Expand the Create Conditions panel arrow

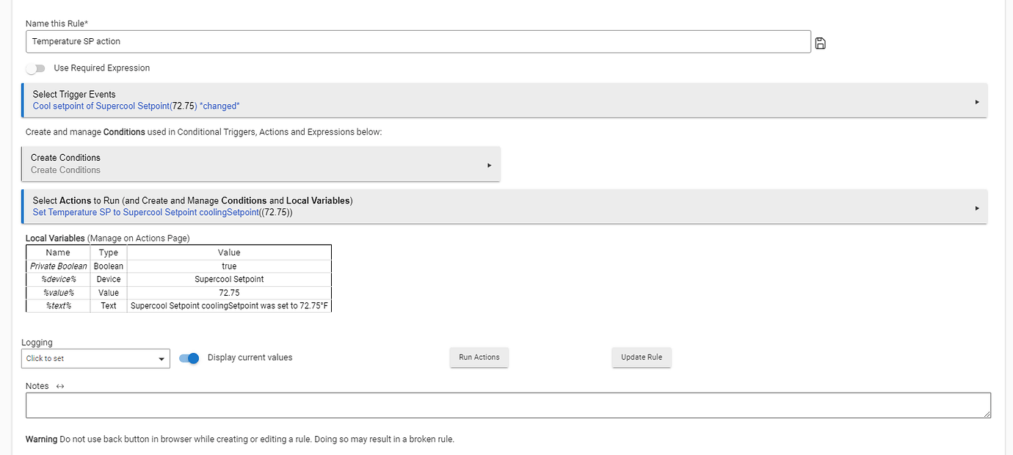pyautogui.click(x=490, y=165)
